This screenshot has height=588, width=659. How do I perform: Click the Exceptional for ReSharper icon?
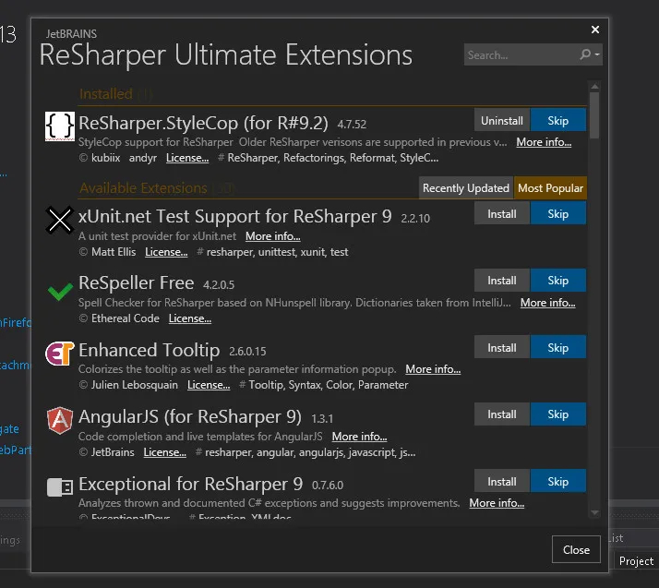coord(60,487)
